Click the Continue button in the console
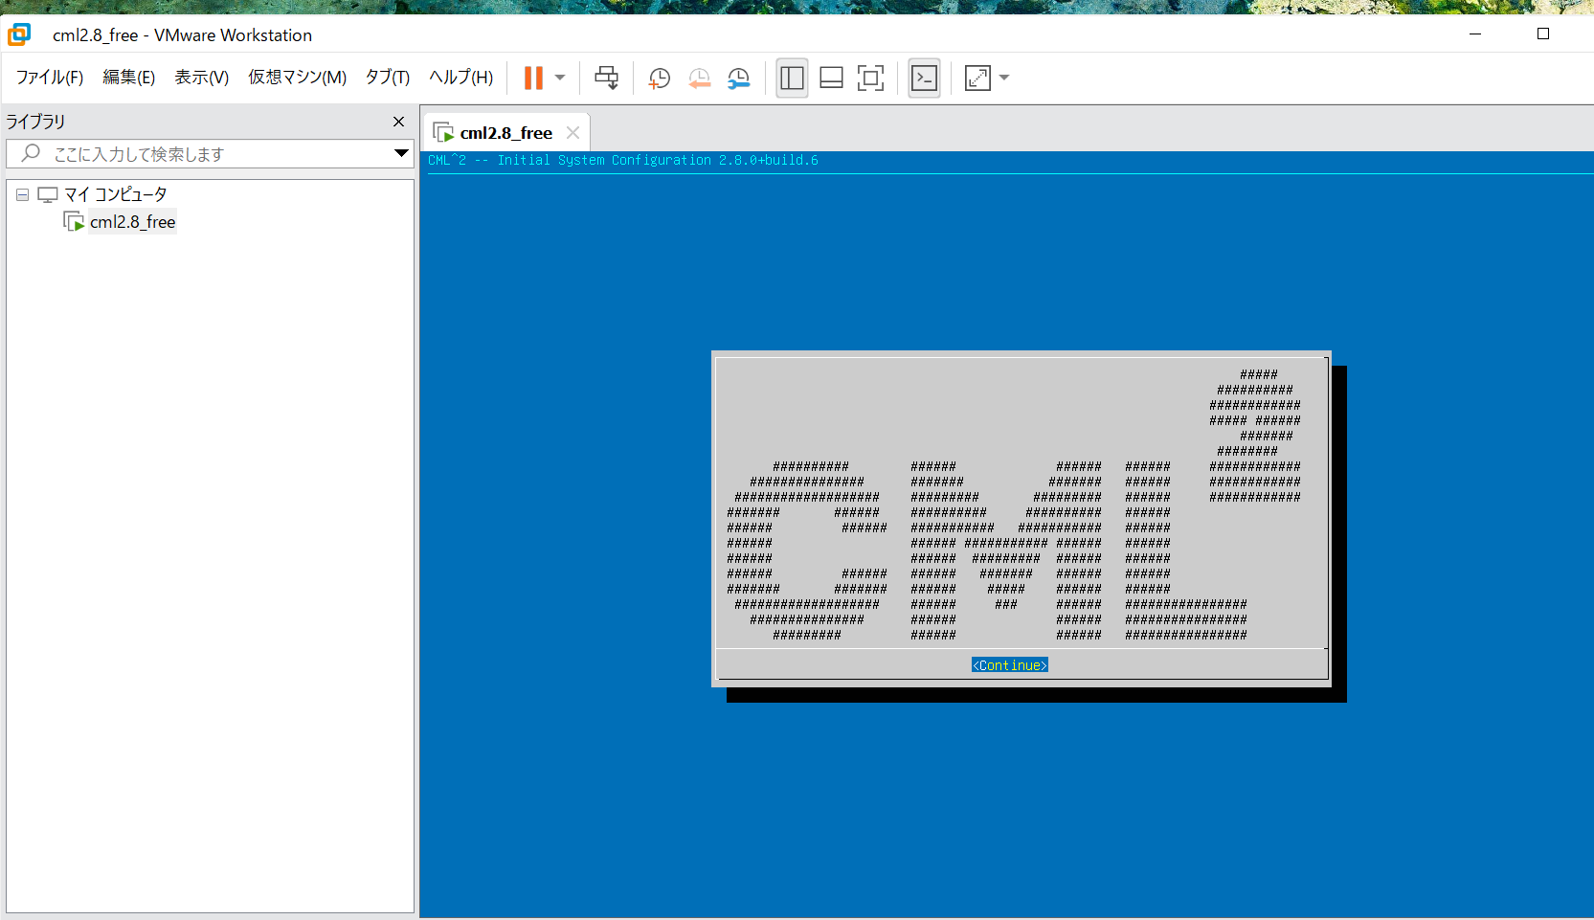The width and height of the screenshot is (1594, 920). [x=1010, y=665]
